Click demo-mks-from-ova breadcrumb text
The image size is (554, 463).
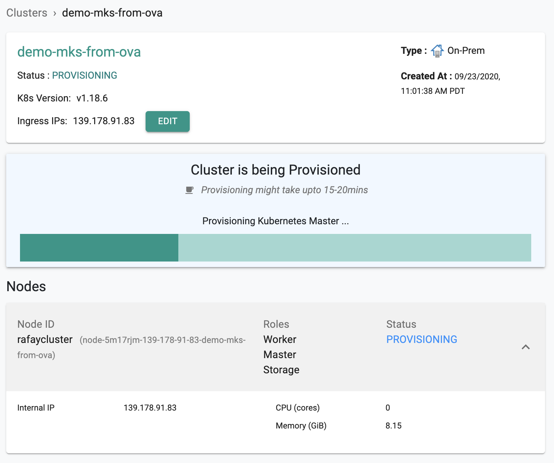pos(112,13)
